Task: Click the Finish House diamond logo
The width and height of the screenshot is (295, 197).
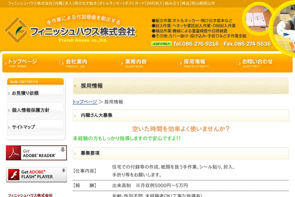Action: tap(16, 30)
